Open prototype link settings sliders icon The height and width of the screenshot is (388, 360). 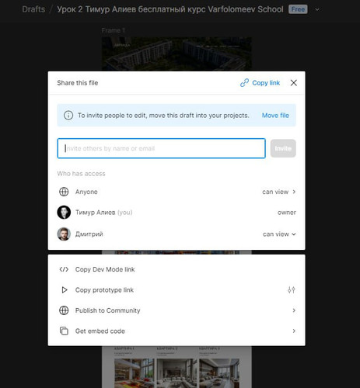[x=292, y=290]
